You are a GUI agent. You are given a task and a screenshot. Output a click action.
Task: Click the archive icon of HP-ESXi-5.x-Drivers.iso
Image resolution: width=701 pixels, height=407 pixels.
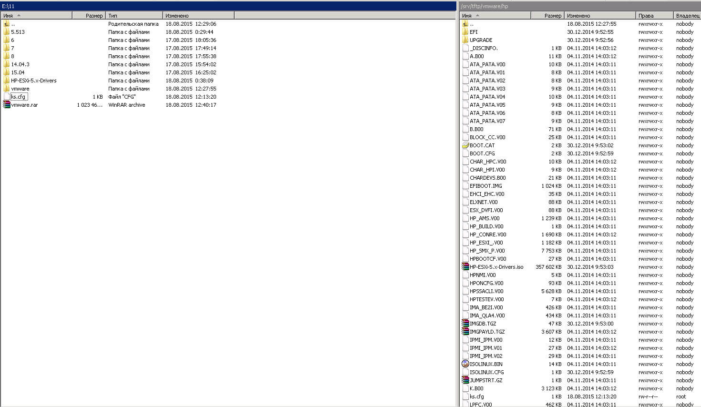(x=465, y=267)
